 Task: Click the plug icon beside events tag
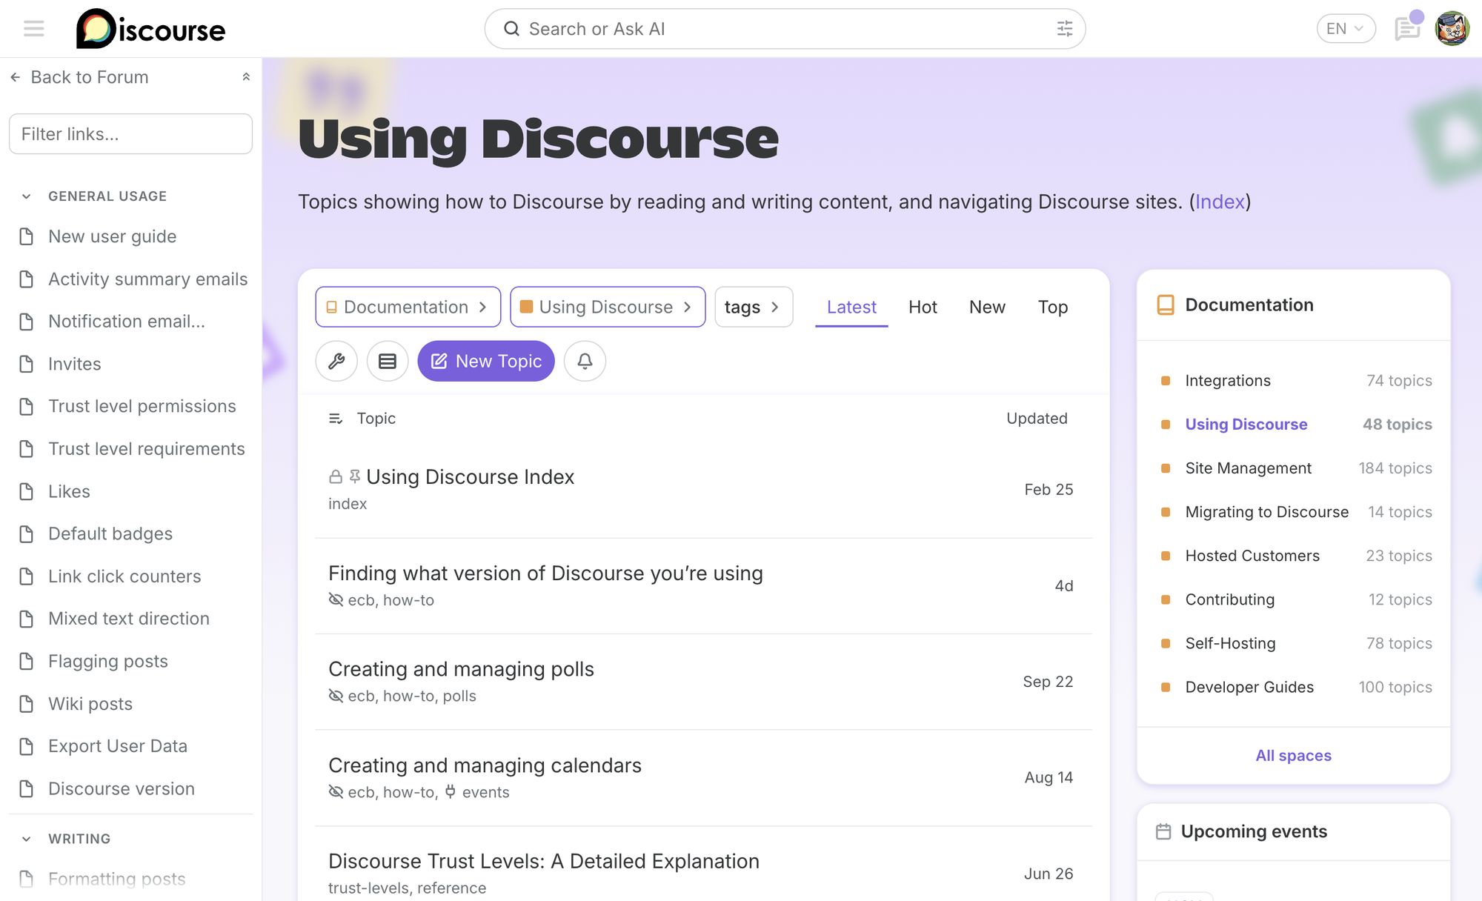[x=450, y=792]
